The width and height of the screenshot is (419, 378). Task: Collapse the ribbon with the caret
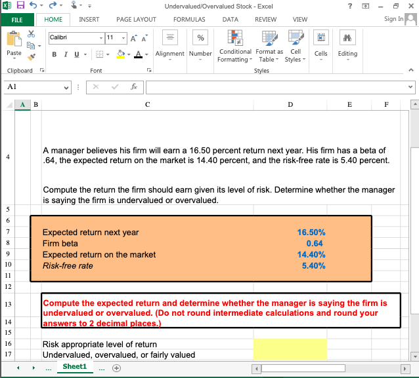tap(411, 70)
